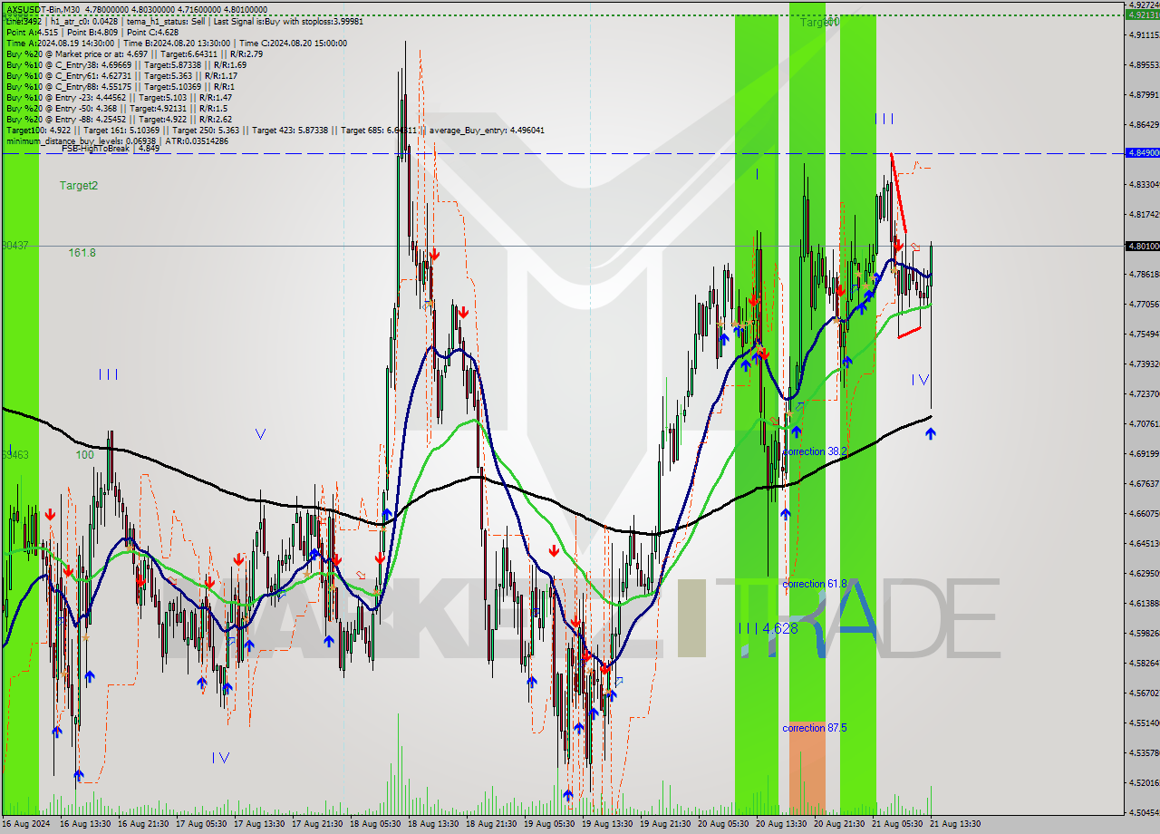1160x834 pixels.
Task: Click the '16 Aug 2024' date label
Action: pyautogui.click(x=25, y=824)
